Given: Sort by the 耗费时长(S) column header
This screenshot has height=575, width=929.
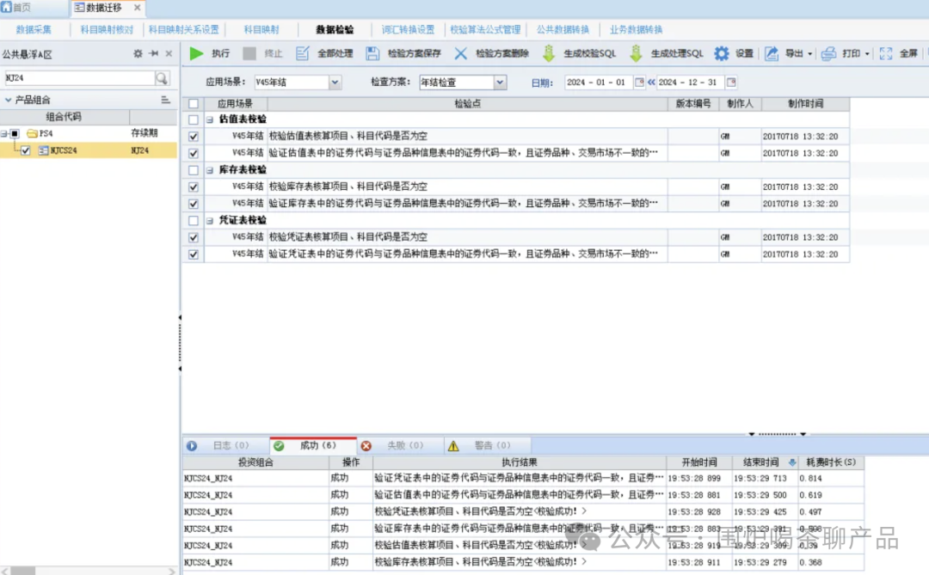Looking at the screenshot, I should (x=831, y=462).
